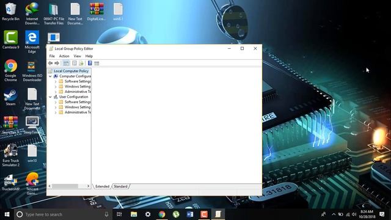
Task: Open the File menu
Action: (x=52, y=56)
